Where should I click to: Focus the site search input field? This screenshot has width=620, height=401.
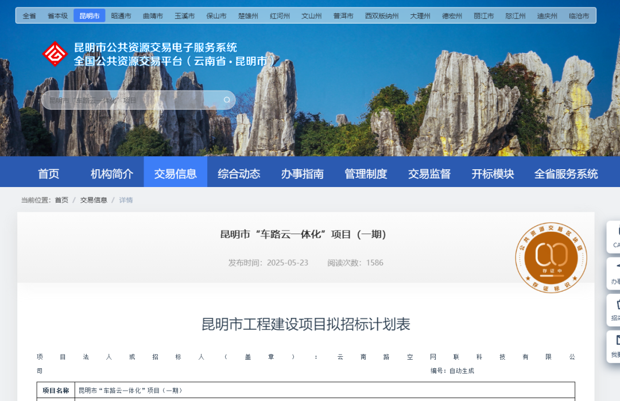[132, 100]
